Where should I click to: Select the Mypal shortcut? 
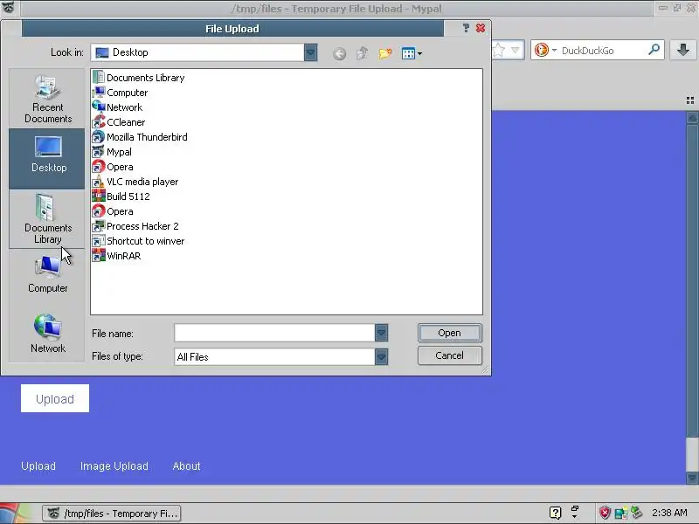click(112, 152)
